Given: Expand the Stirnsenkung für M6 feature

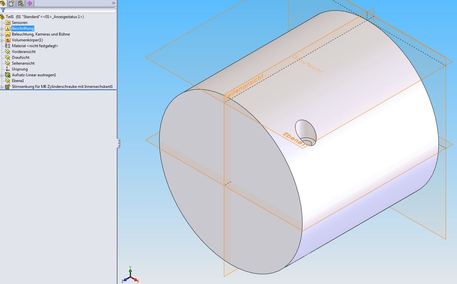Looking at the screenshot, I should point(2,87).
